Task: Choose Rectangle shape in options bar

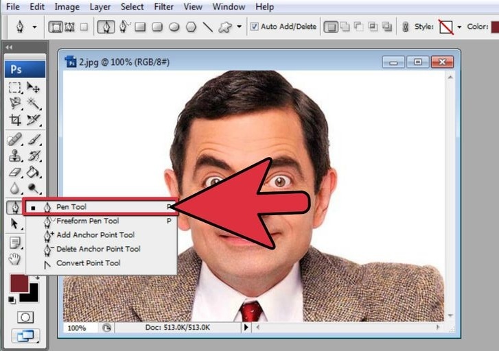Action: [140, 27]
